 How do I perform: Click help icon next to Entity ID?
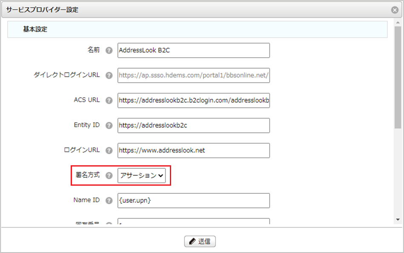point(109,125)
